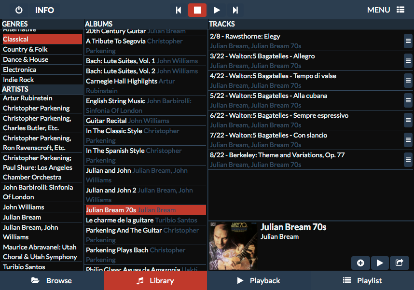Click the album share/replace icon
The image size is (414, 290).
point(399,263)
